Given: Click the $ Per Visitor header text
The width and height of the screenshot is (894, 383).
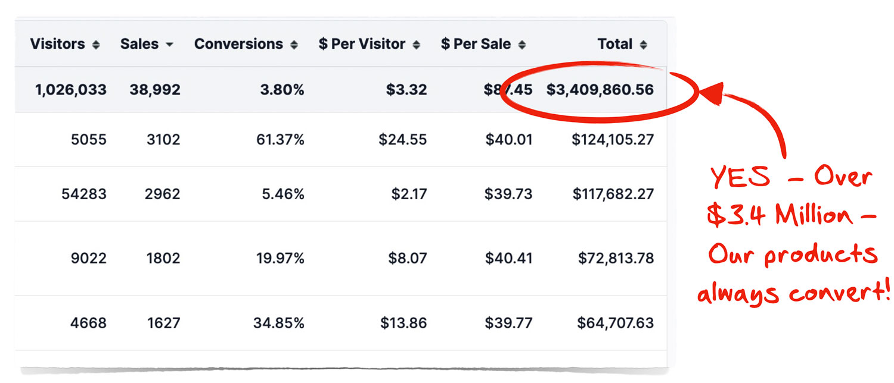Looking at the screenshot, I should pyautogui.click(x=362, y=44).
